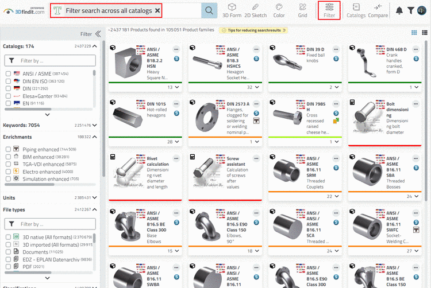Open the 3Dfindit.com home logo

point(24,11)
